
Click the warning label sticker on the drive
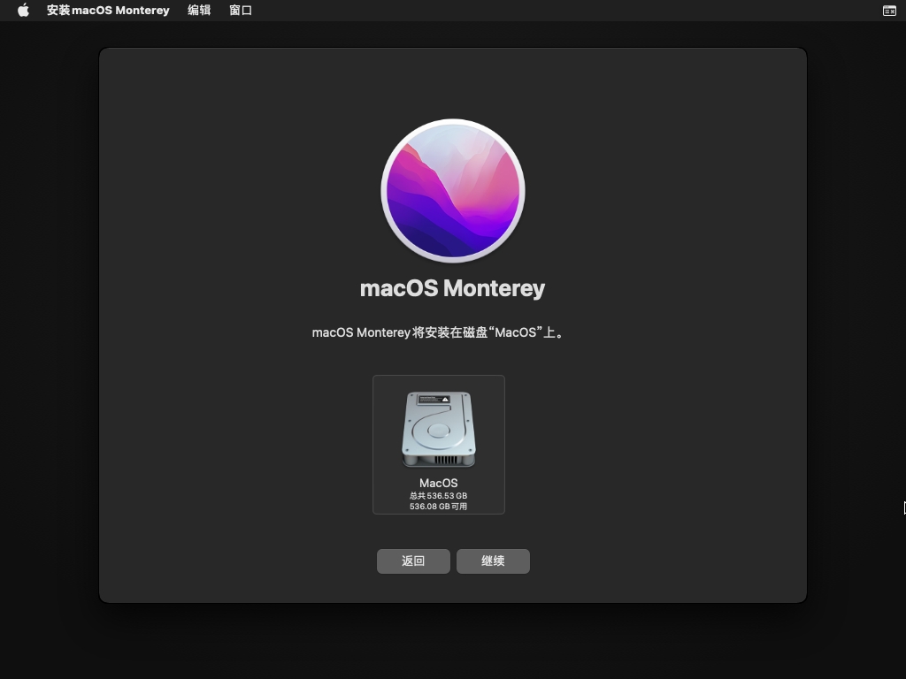tap(434, 400)
